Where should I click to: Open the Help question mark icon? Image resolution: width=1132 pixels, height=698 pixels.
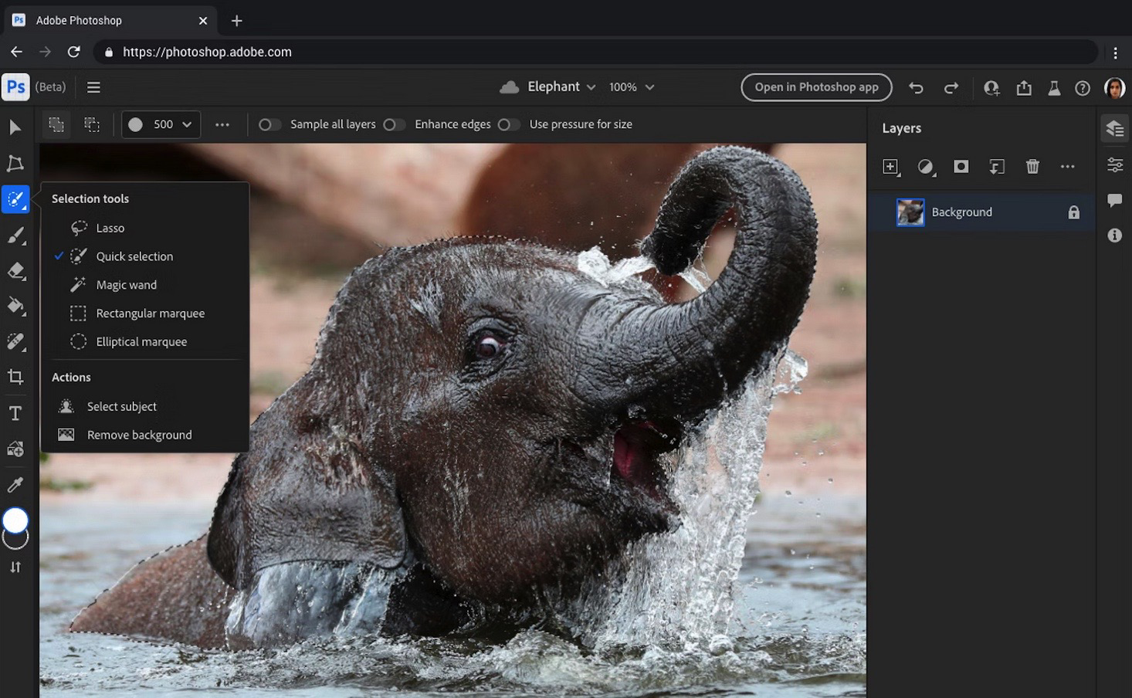[1083, 88]
